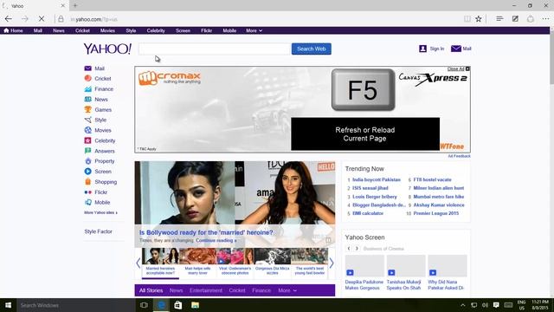Click the Games trophy icon in sidebar

(88, 109)
